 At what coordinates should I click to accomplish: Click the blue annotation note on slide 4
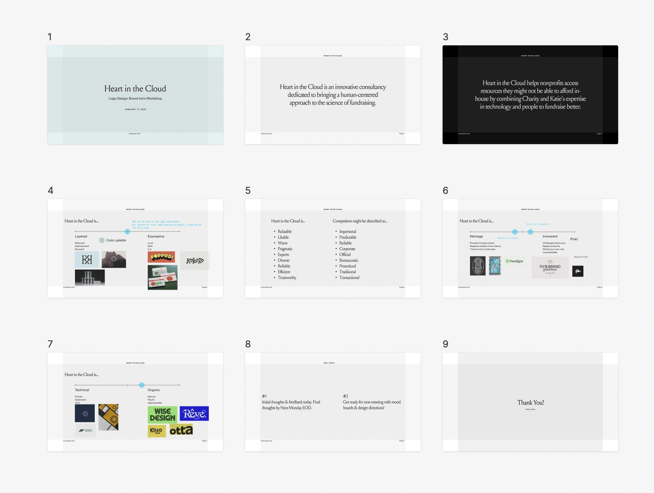pyautogui.click(x=167, y=225)
